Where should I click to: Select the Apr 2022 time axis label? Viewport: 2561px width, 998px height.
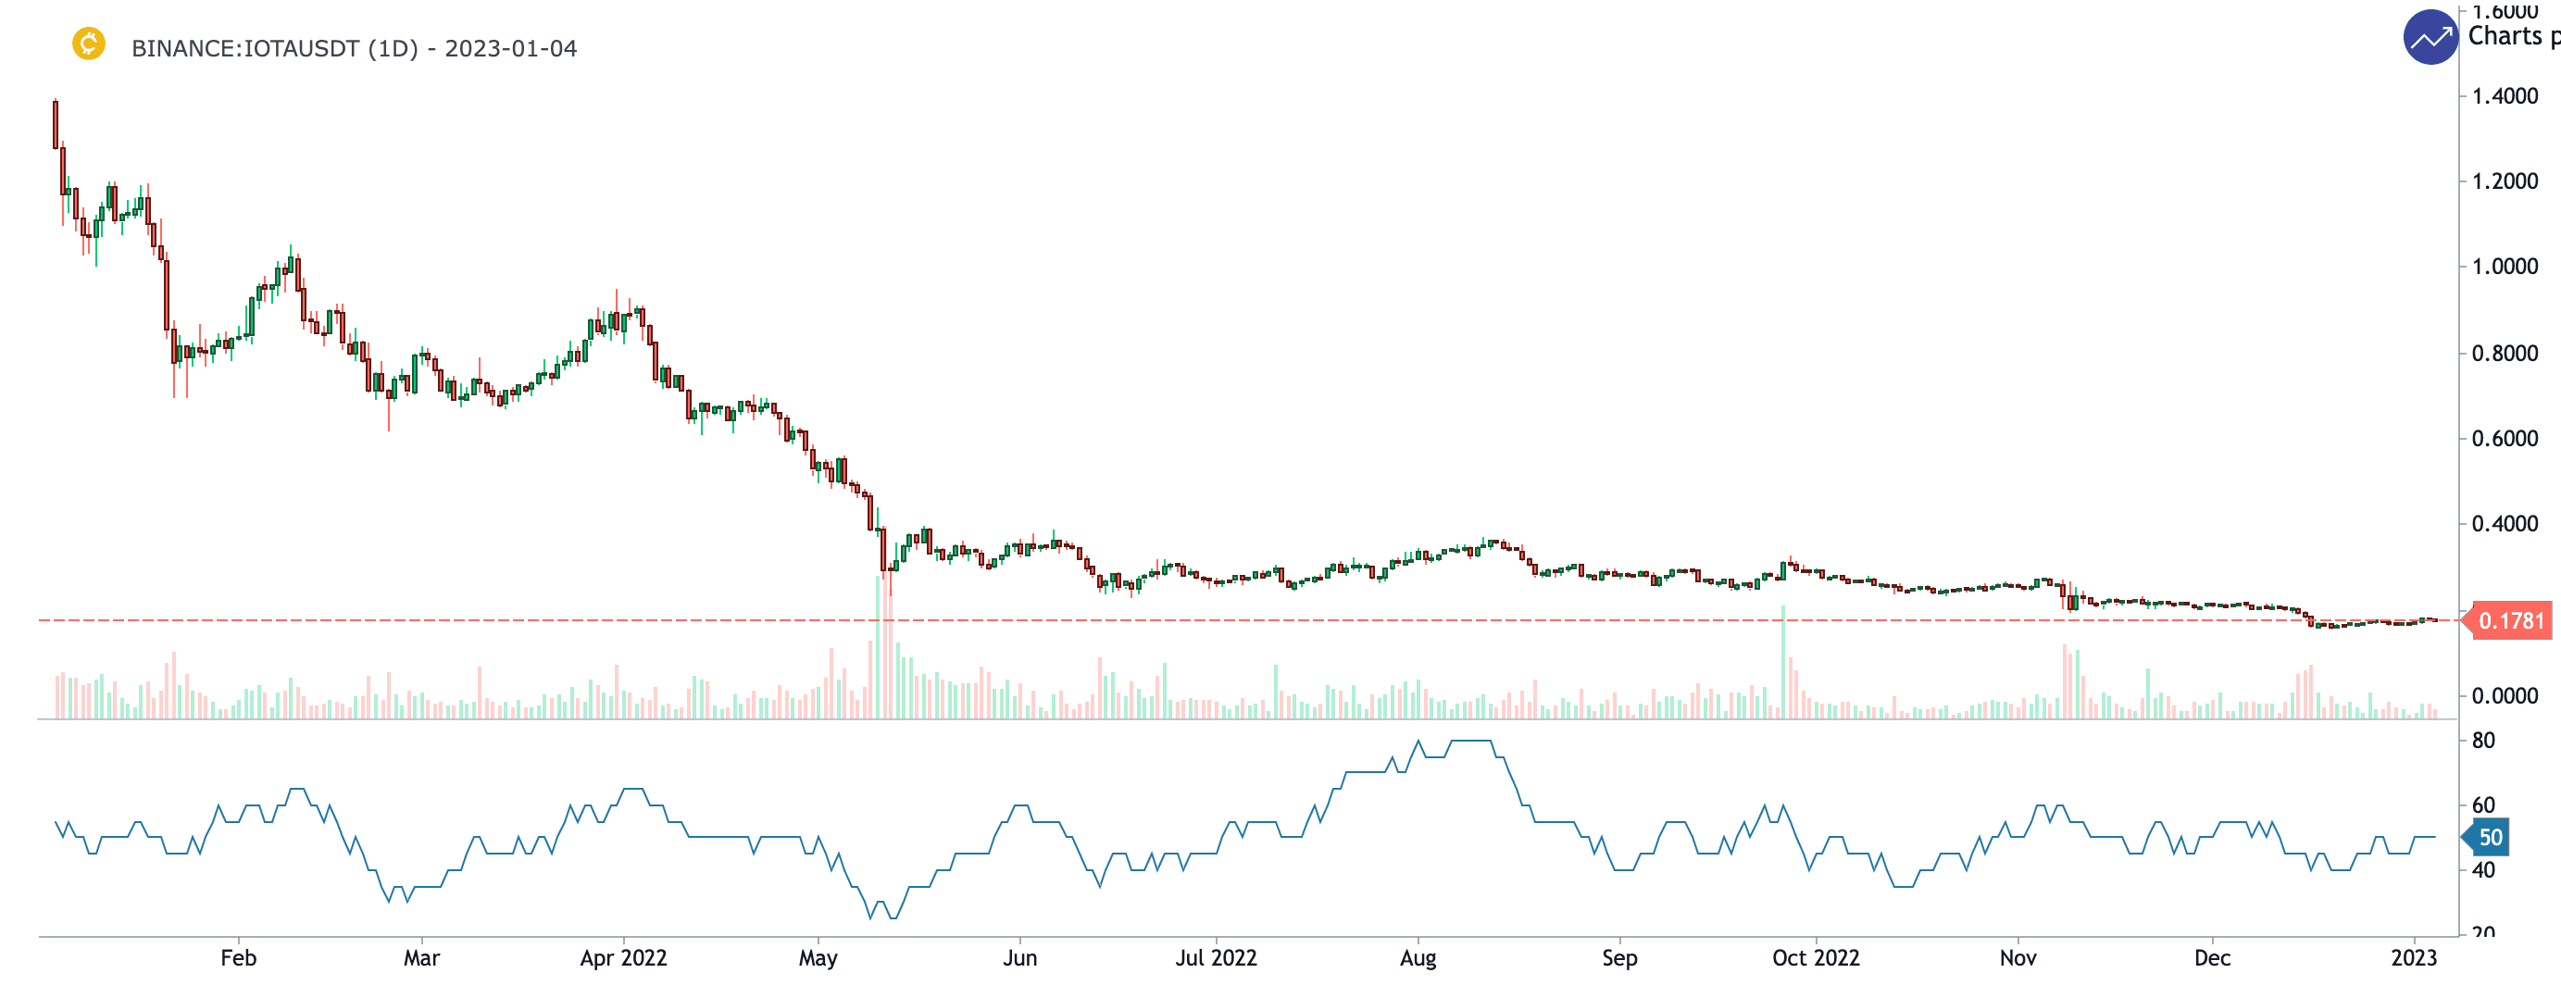(x=623, y=958)
